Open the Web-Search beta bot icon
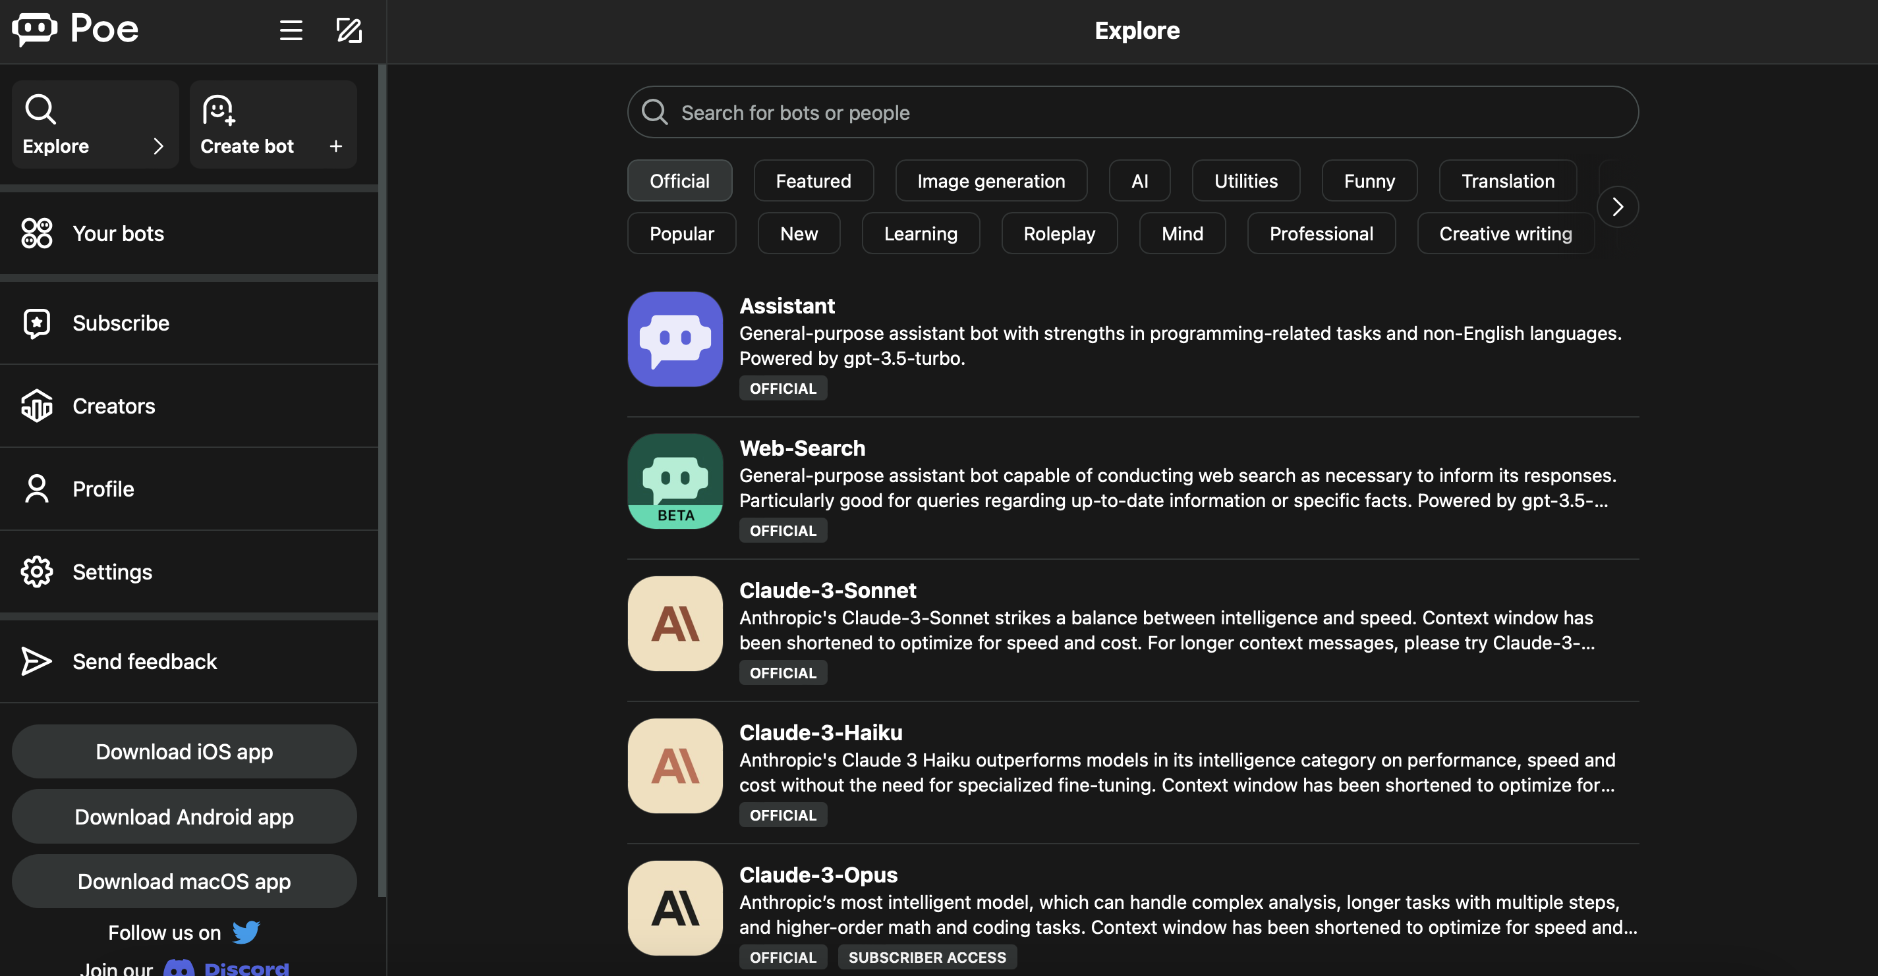The image size is (1878, 976). click(674, 481)
